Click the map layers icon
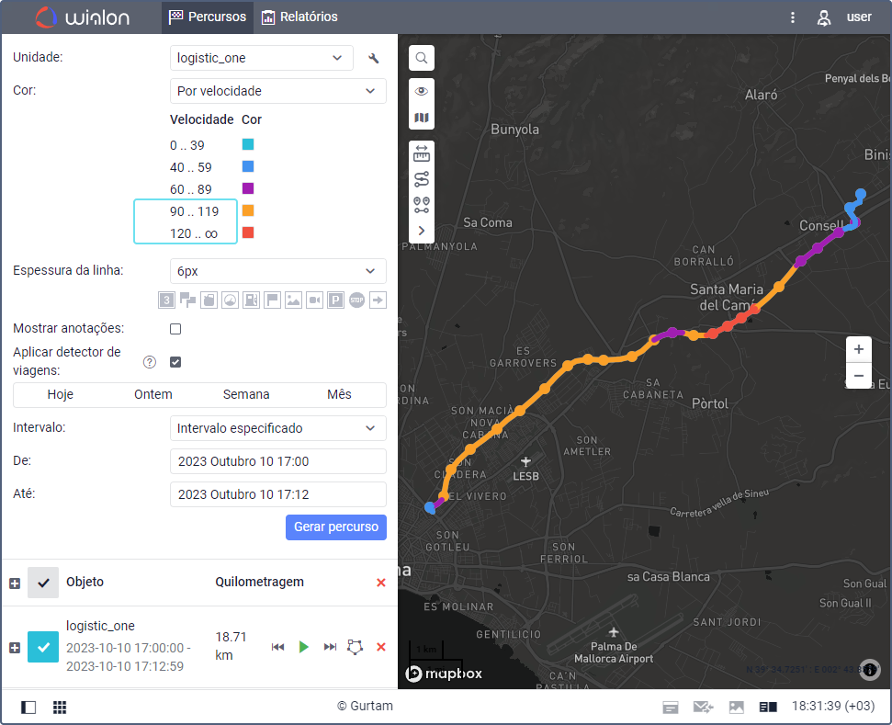The width and height of the screenshot is (892, 725). tap(422, 118)
